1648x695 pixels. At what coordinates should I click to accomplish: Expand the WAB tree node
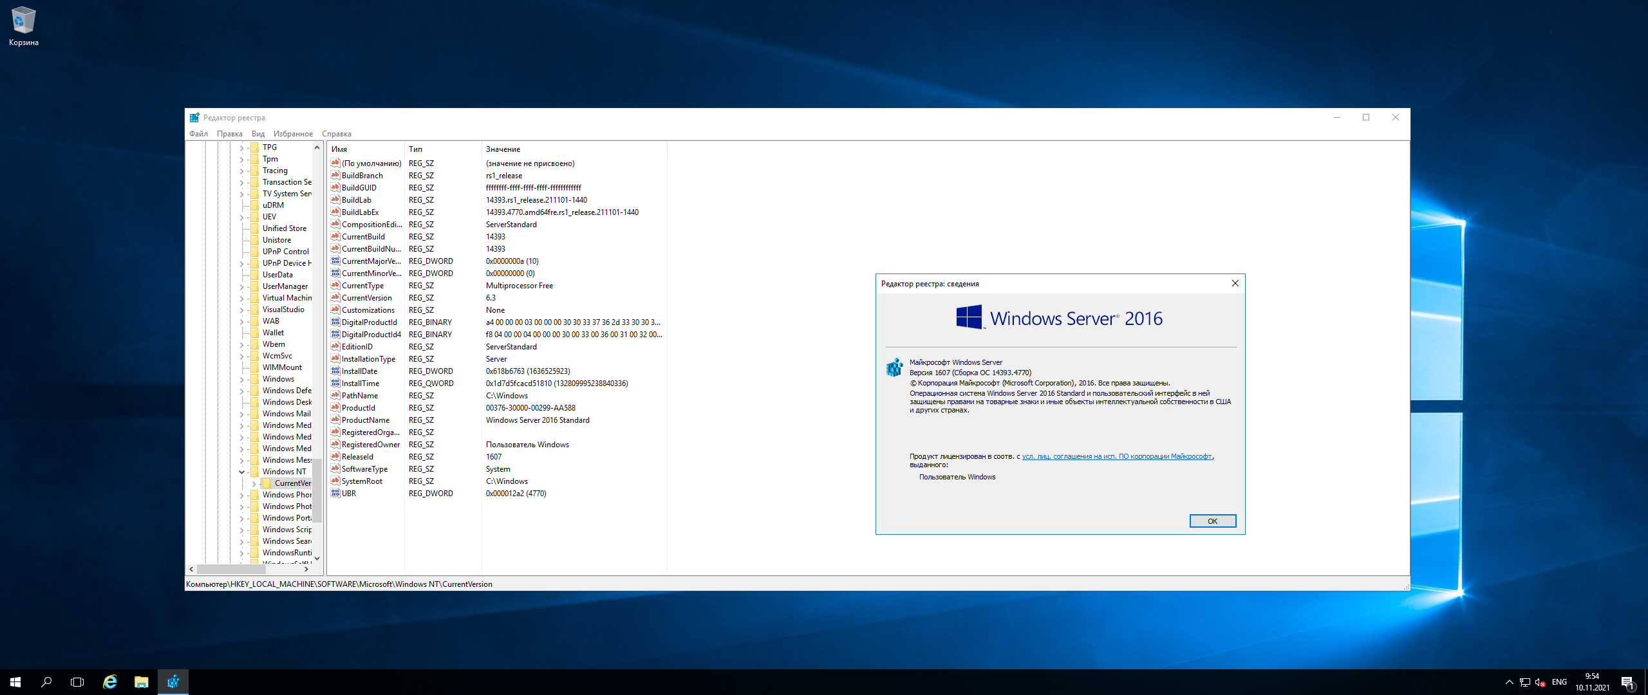coord(242,322)
